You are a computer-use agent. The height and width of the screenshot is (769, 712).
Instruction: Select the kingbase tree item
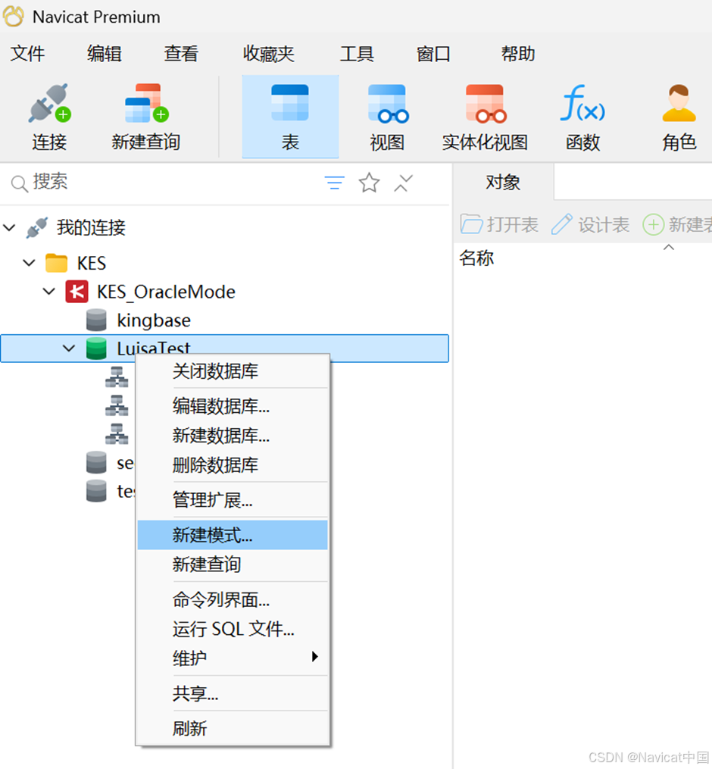tap(154, 320)
